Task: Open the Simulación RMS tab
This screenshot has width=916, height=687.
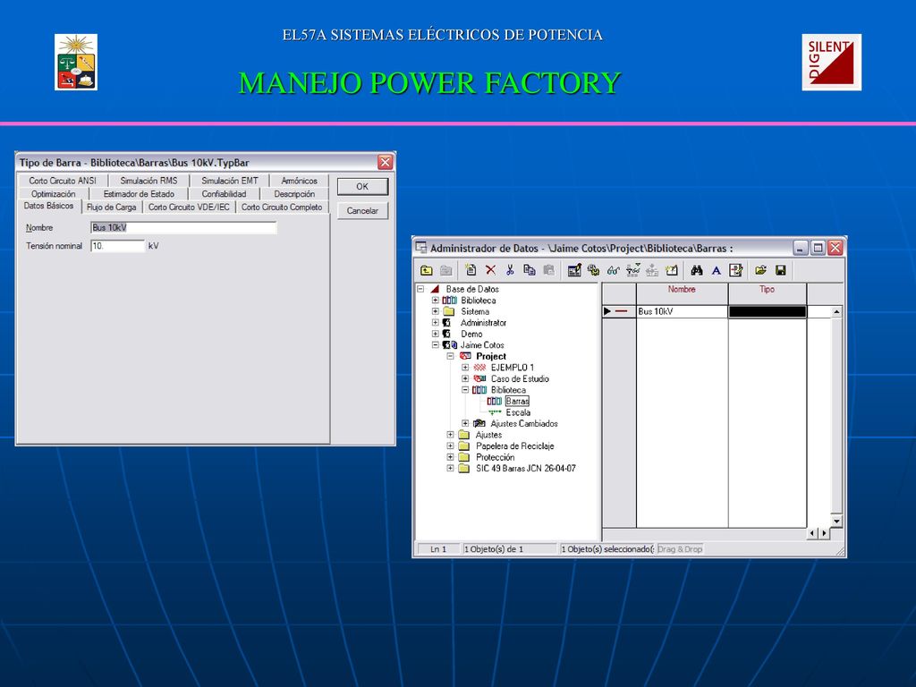Action: (x=148, y=181)
